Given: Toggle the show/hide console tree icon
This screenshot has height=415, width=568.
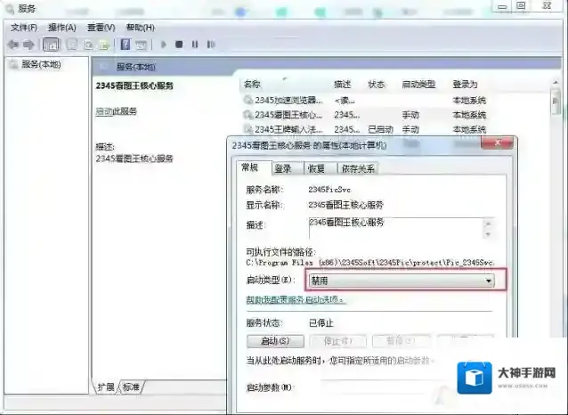Looking at the screenshot, I should [51, 45].
